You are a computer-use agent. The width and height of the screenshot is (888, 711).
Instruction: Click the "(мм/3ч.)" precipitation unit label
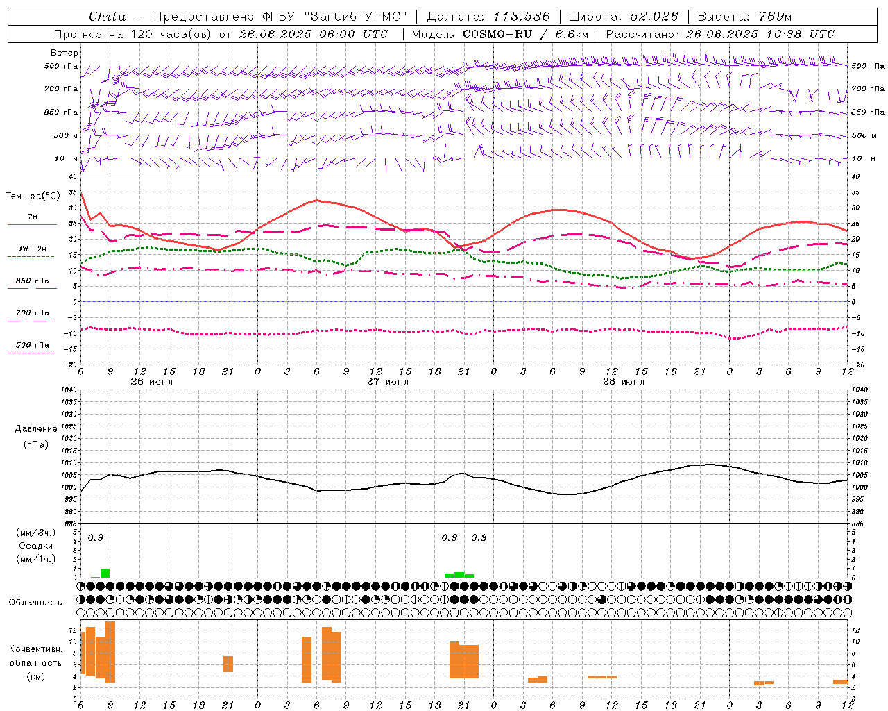(x=36, y=533)
